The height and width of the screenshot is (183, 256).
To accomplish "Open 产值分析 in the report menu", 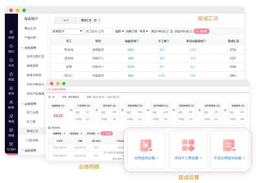I will pos(30,38).
